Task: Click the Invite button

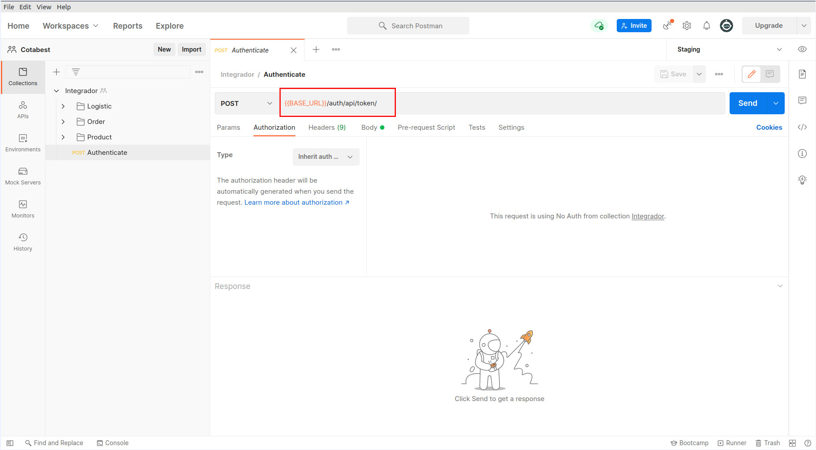Action: click(634, 26)
